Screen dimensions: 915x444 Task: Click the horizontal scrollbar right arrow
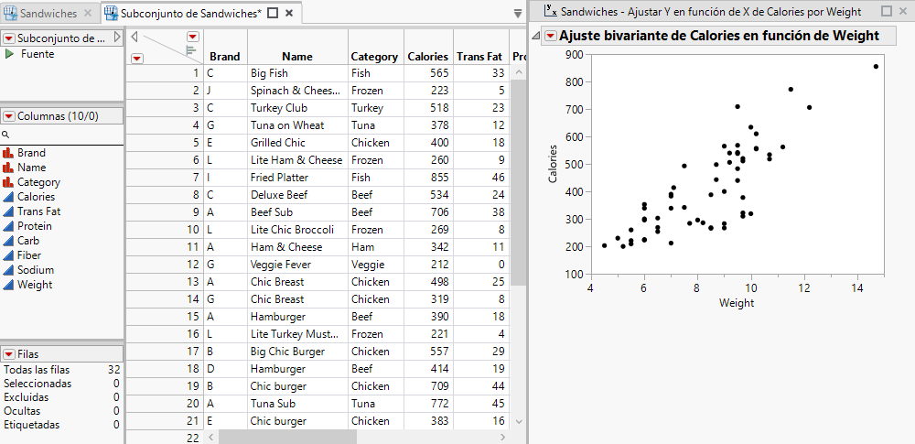point(503,437)
